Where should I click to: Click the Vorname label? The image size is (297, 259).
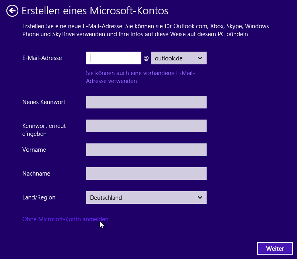click(x=34, y=150)
